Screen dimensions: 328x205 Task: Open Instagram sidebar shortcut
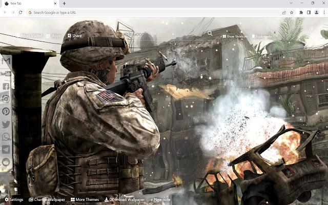(6, 99)
